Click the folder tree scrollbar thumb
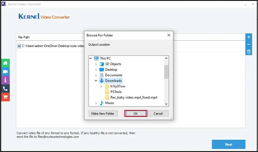Viewport: 258px width, 152px height. 166,72
